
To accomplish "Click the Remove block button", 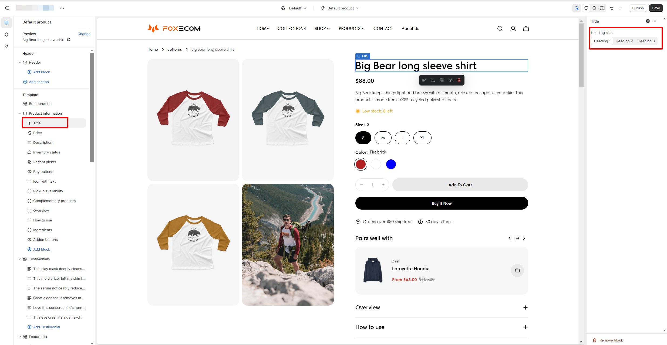I will tap(608, 340).
